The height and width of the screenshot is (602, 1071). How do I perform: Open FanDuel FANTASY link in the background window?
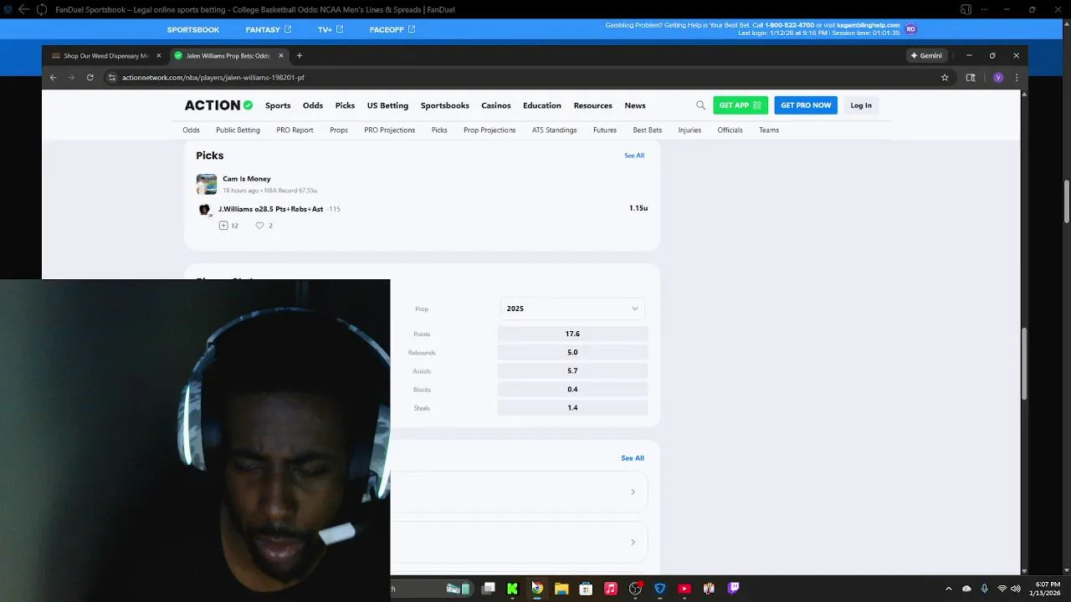point(269,29)
